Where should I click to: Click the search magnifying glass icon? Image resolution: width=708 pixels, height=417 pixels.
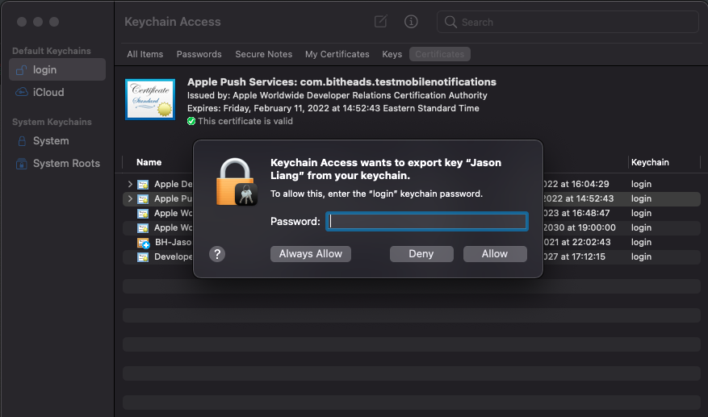(x=450, y=22)
